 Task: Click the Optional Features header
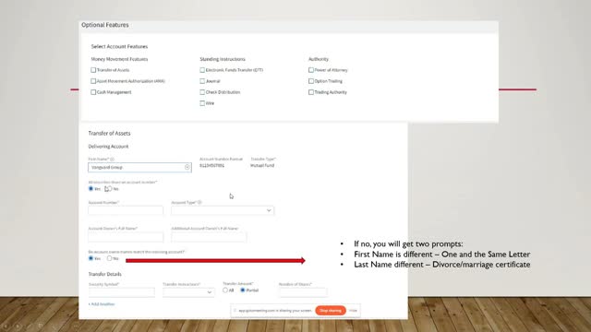[105, 25]
